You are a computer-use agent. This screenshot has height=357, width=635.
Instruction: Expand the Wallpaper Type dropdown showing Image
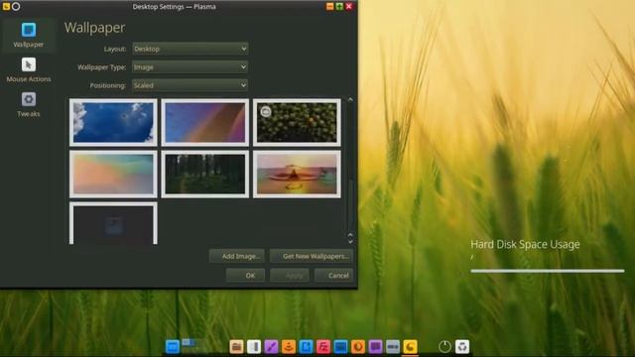(x=190, y=66)
